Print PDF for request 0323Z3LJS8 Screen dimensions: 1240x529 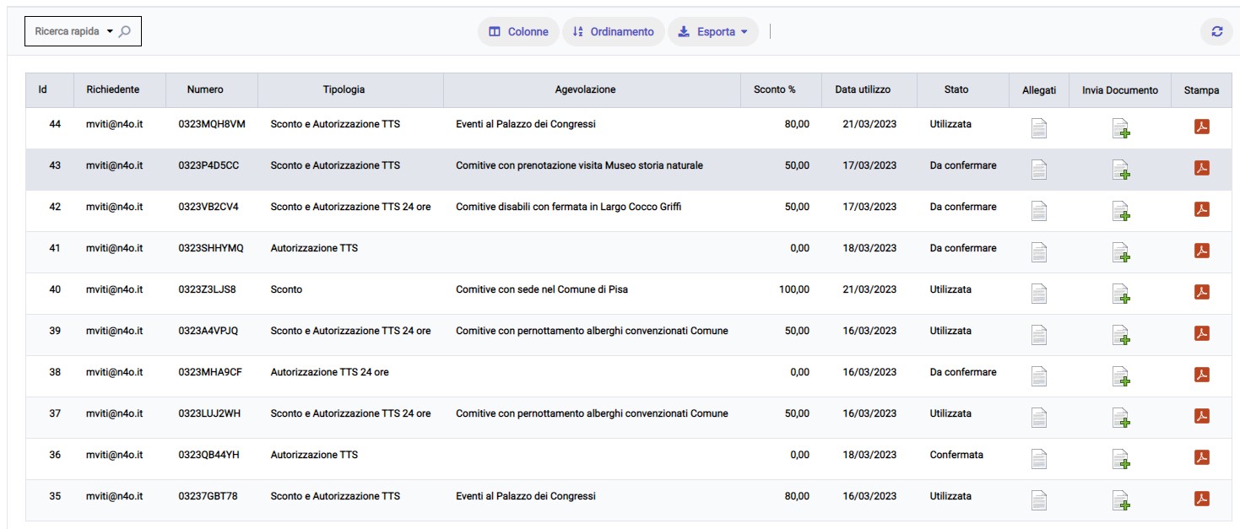1202,293
